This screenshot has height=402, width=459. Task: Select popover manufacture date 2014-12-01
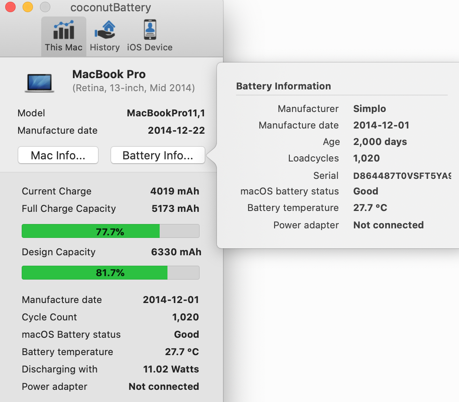click(x=381, y=125)
